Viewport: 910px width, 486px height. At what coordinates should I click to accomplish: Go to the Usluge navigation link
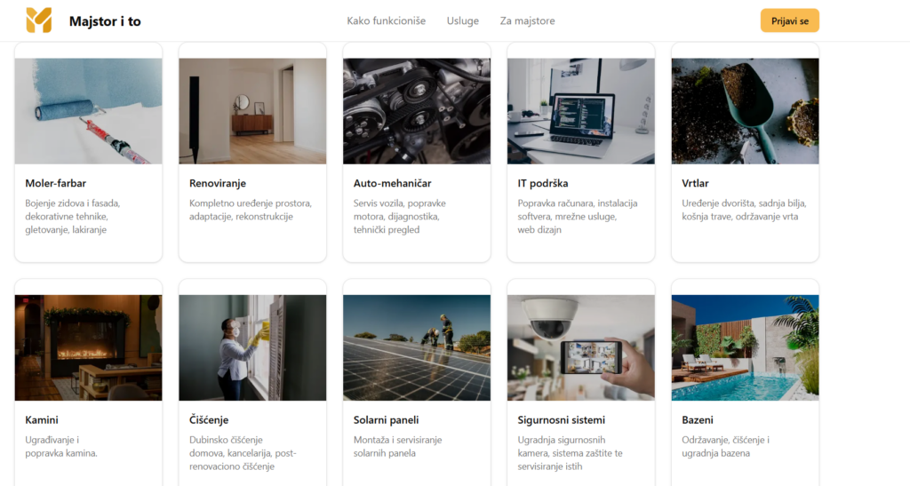[462, 21]
